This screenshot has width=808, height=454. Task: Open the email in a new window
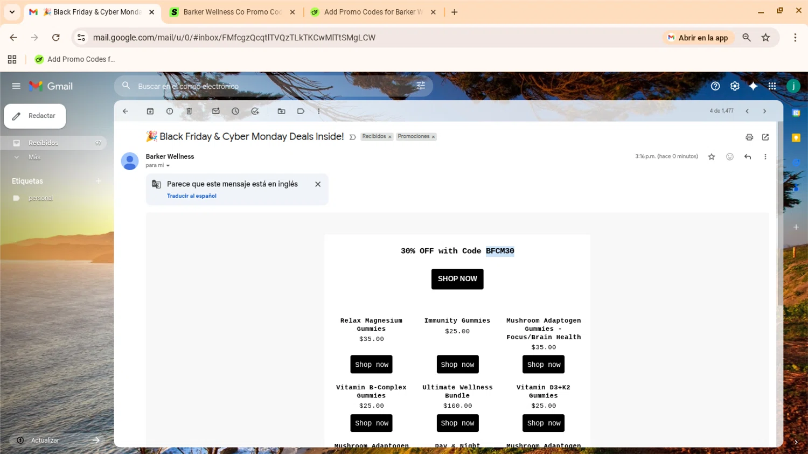coord(765,137)
